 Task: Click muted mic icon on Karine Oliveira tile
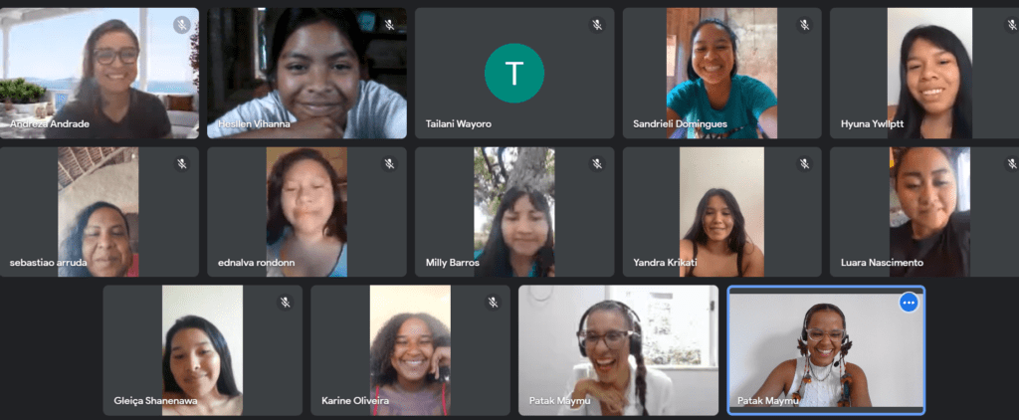pyautogui.click(x=494, y=303)
